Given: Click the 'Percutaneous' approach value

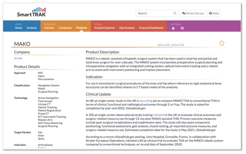Looking at the screenshot, I should [46, 79].
